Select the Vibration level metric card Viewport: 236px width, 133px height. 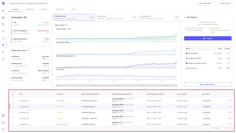[x=74, y=17]
